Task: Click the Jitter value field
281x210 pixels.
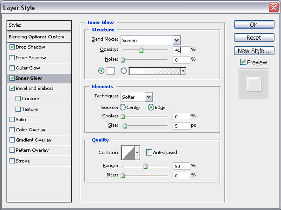Action: (181, 175)
